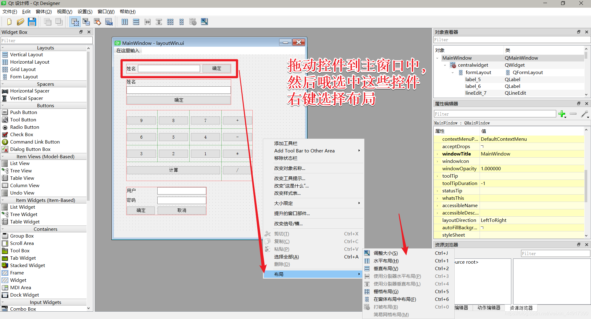Apply horizontal splitter layout from toolbar
The height and width of the screenshot is (319, 591).
[x=147, y=22]
